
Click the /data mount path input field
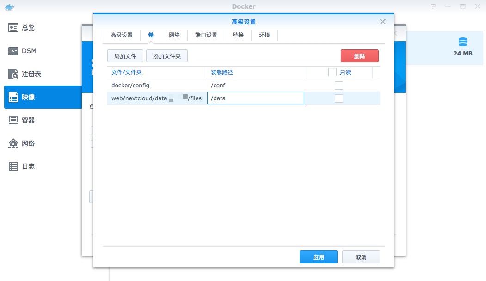255,98
